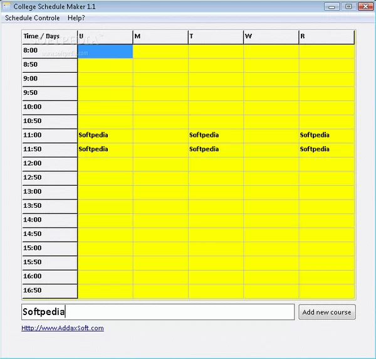Select Softpedia cell at 11:50 in T column

(x=216, y=150)
